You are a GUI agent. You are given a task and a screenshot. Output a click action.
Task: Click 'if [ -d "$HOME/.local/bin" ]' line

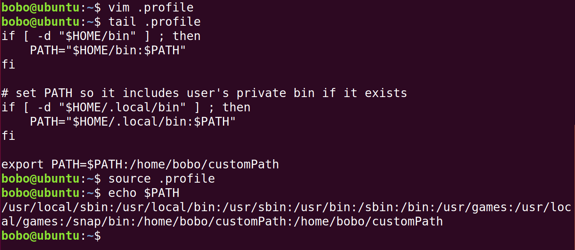126,107
